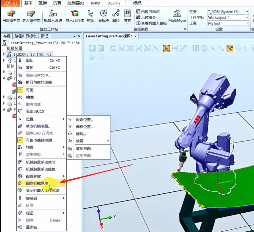Screen dimensions: 254x232
Task: Toggle the highlighted snap mode icon in view toolbar
Action: (x=230, y=48)
